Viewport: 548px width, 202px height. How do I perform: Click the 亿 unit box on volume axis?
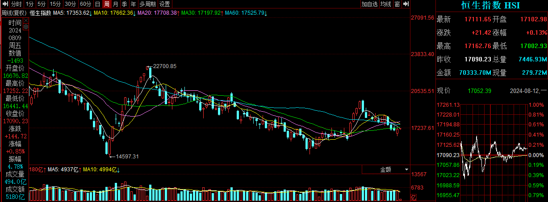point(414,198)
